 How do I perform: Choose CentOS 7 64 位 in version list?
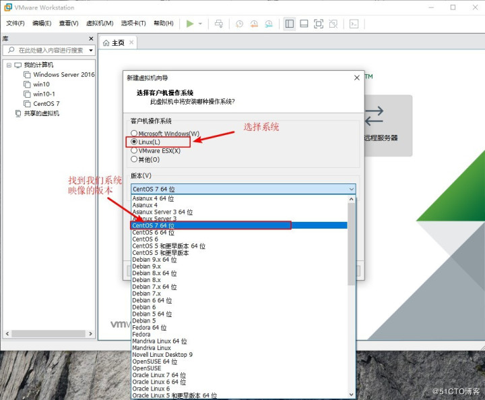coord(238,225)
